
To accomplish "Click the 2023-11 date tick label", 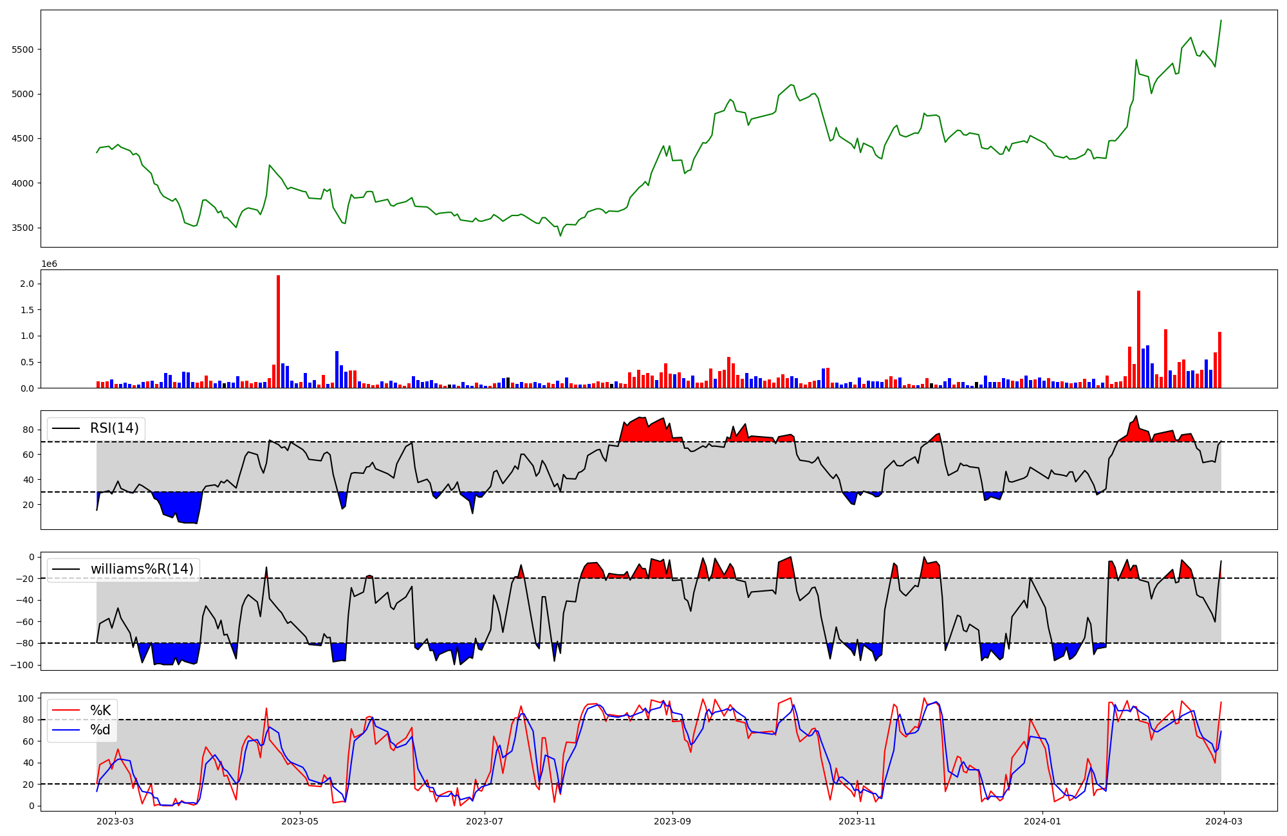I will click(857, 821).
